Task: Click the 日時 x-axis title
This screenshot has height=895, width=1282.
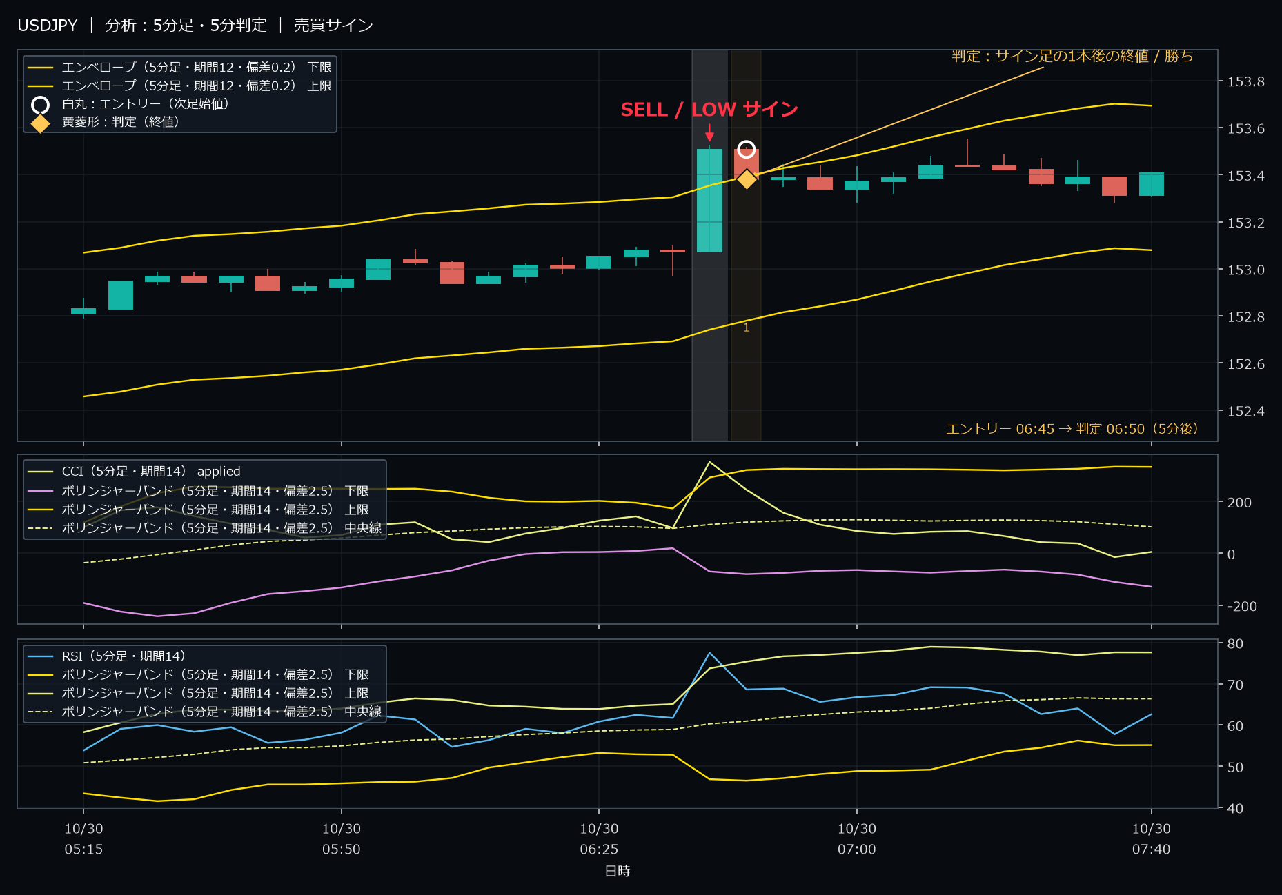Action: [618, 872]
